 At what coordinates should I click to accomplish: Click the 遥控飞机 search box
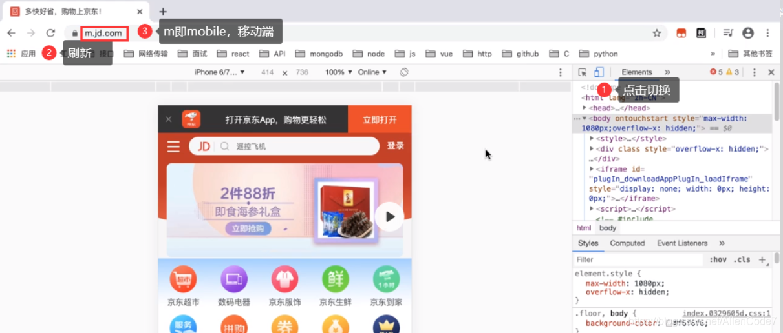(284, 146)
